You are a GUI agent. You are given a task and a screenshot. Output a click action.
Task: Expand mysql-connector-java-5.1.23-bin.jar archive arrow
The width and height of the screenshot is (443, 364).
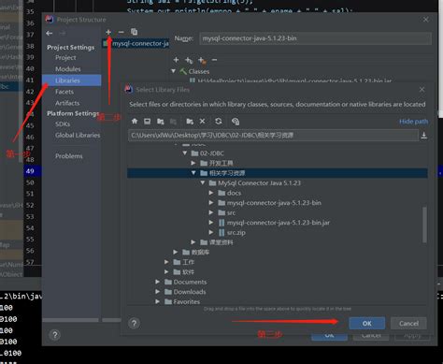point(211,223)
